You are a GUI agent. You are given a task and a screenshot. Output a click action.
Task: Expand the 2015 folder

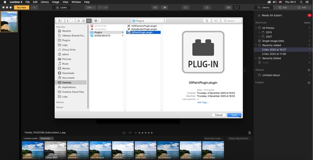tap(259, 32)
